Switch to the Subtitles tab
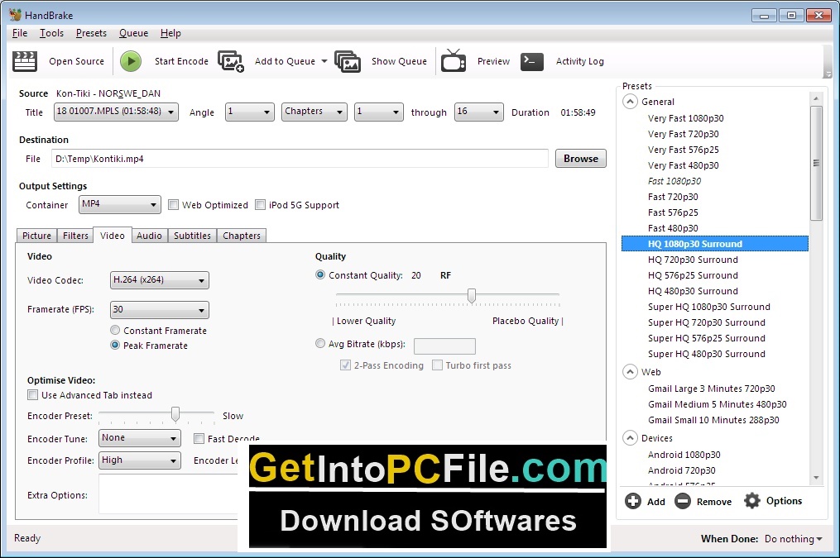 192,236
